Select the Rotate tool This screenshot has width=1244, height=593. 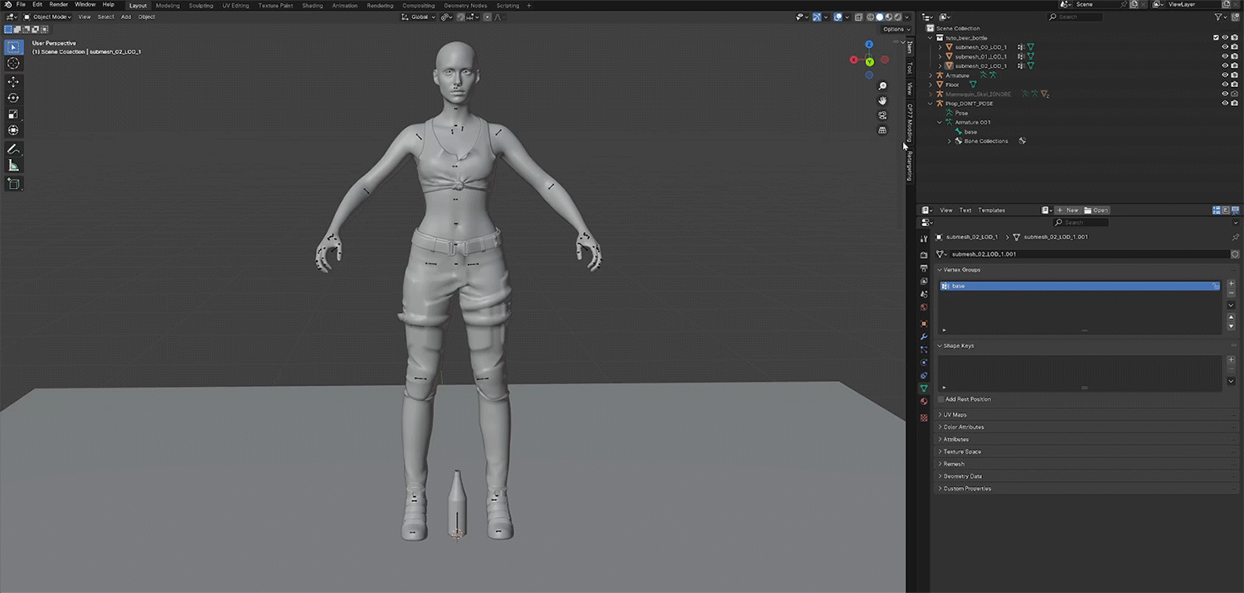[x=13, y=98]
